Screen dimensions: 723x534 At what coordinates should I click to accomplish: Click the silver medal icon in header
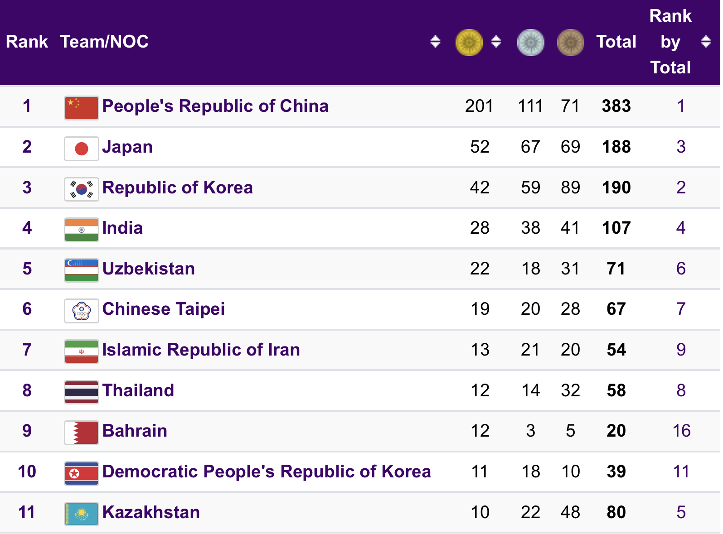pos(530,42)
